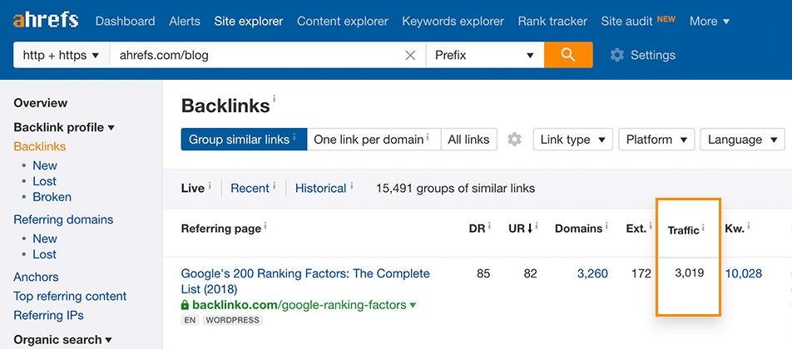792x349 pixels.
Task: Open Dashboard in top navigation
Action: point(125,21)
